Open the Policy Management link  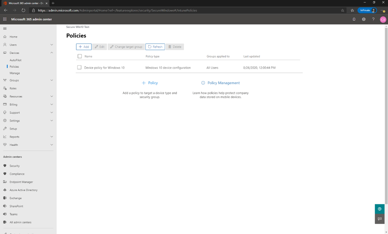click(220, 83)
